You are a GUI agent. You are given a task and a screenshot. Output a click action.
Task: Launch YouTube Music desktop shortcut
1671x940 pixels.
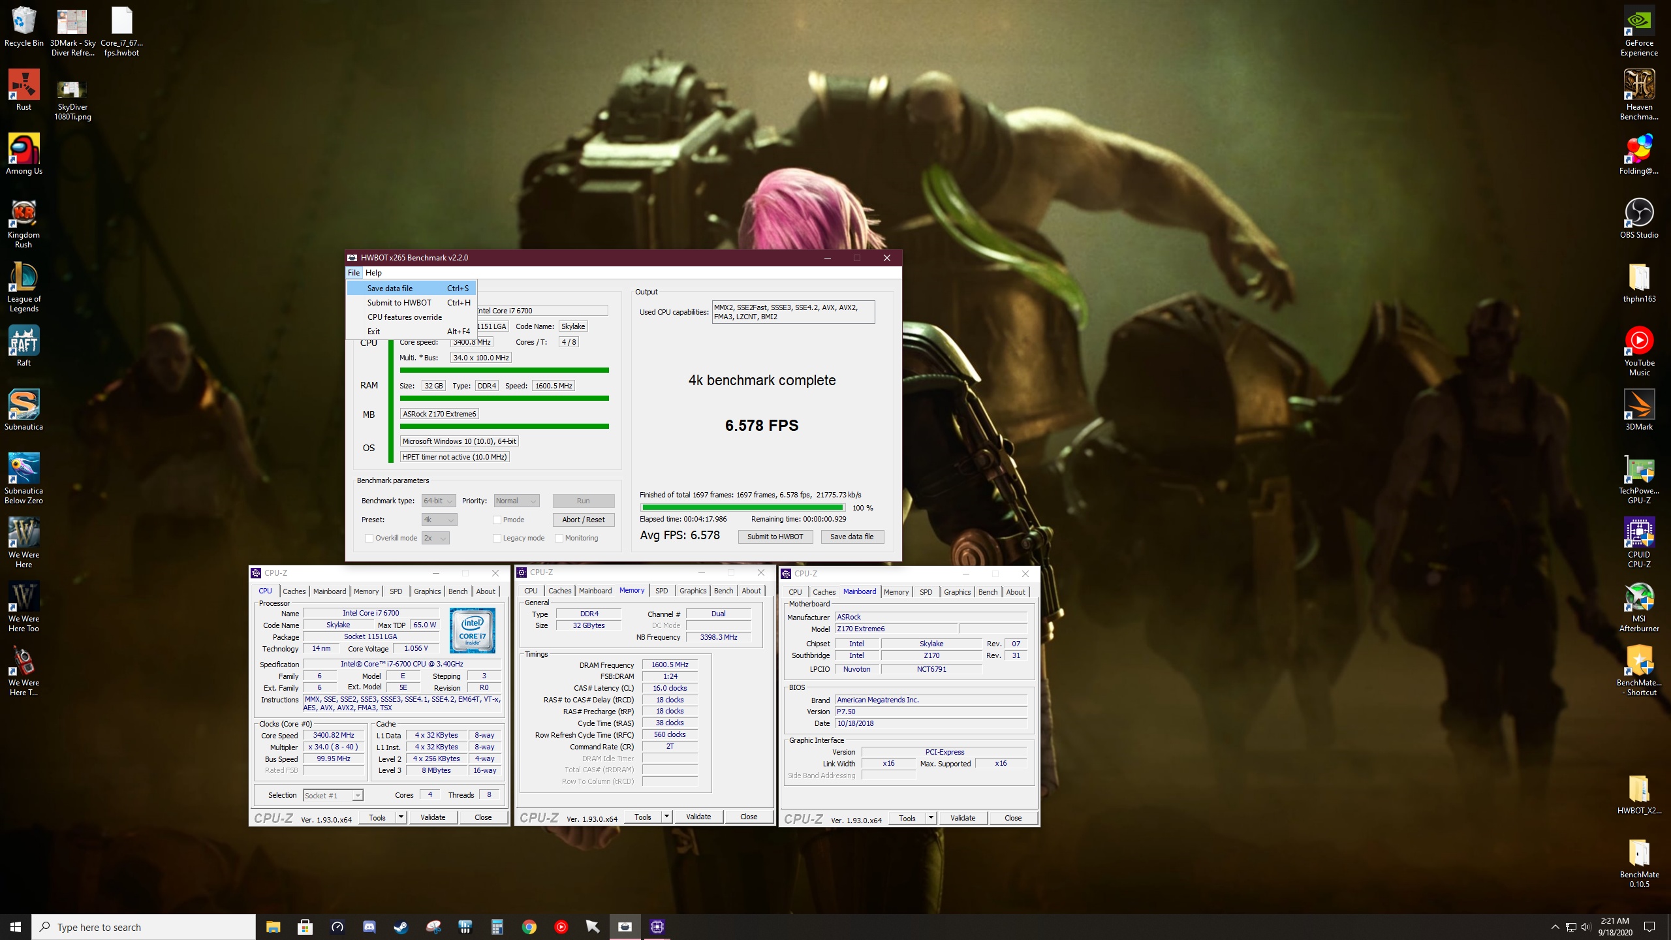coord(1639,351)
